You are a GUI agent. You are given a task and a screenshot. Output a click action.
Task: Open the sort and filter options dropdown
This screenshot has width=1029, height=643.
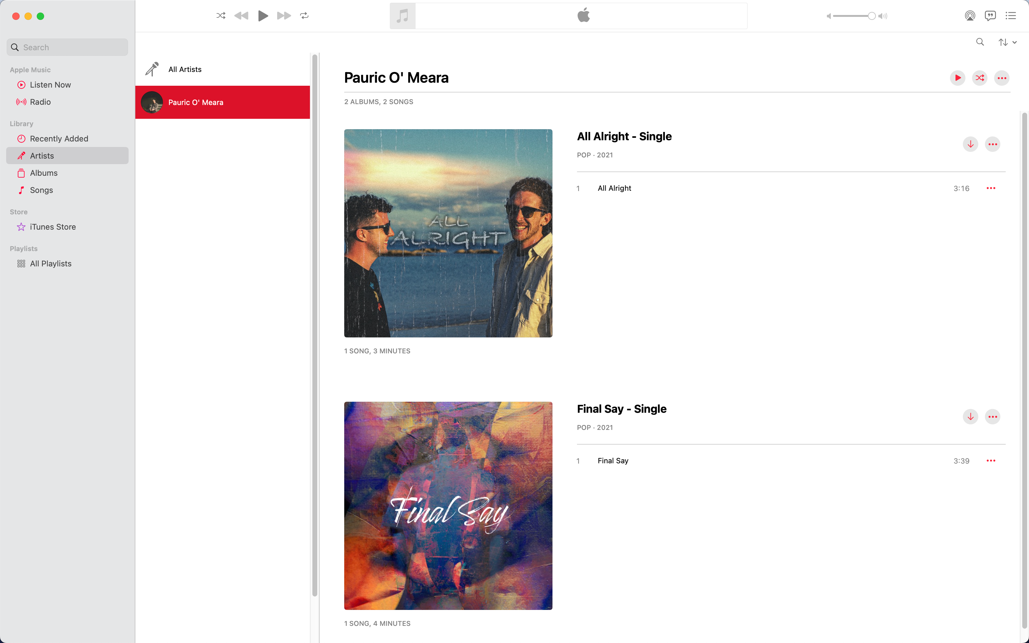coord(1007,42)
